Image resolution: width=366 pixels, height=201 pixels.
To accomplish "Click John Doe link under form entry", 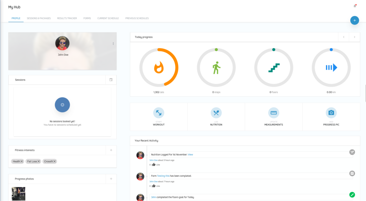I will pos(153,181).
